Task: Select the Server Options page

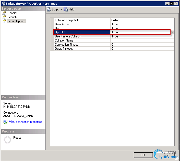Action: (16, 21)
